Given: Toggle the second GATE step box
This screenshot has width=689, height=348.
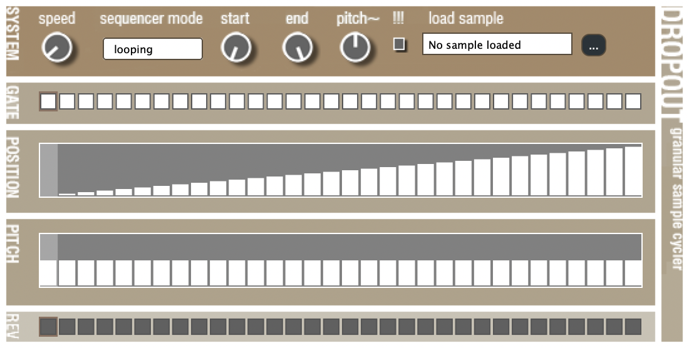Looking at the screenshot, I should (x=67, y=101).
